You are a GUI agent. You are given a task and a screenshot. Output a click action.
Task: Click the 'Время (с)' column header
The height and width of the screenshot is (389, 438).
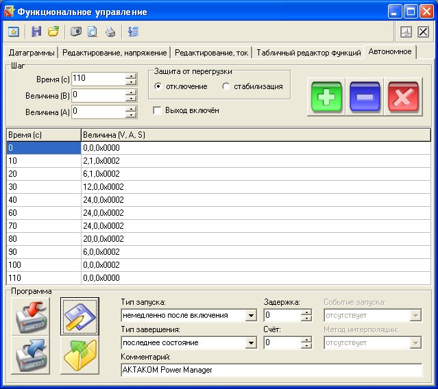44,135
